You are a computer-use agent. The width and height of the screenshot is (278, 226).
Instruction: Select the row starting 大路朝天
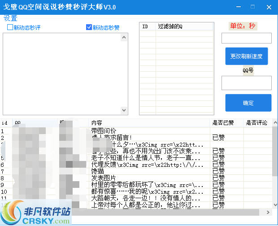pyautogui.click(x=136, y=198)
